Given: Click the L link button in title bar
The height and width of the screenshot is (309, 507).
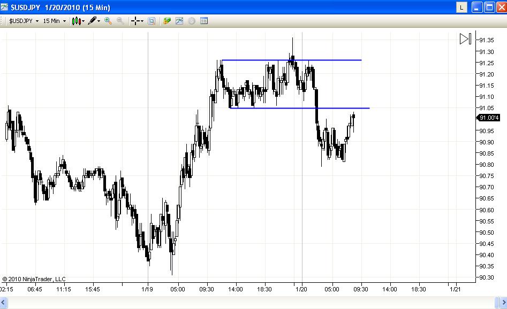Looking at the screenshot, I should pos(461,7).
